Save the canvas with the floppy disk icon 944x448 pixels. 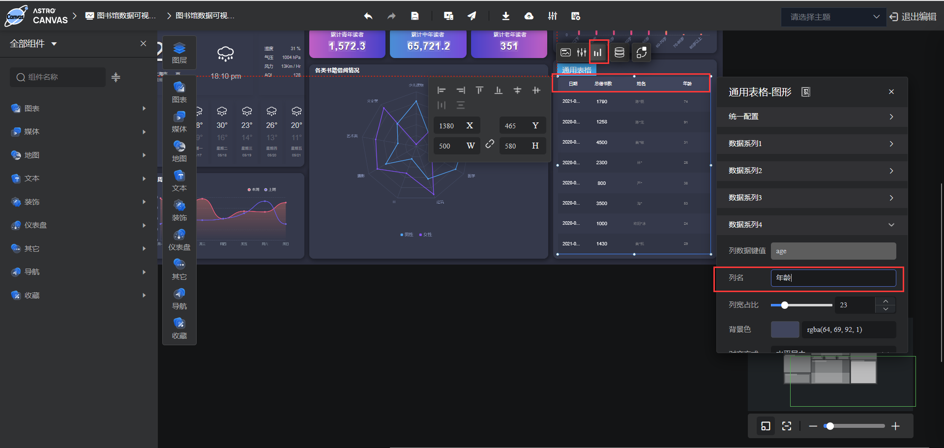(x=415, y=16)
